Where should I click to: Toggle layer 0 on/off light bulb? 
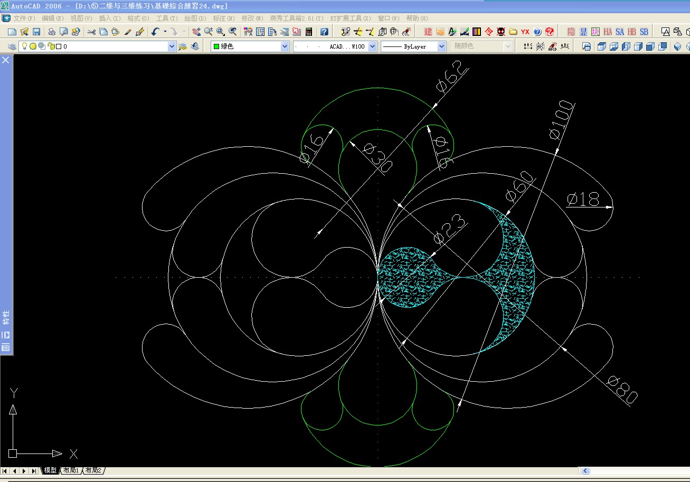24,46
